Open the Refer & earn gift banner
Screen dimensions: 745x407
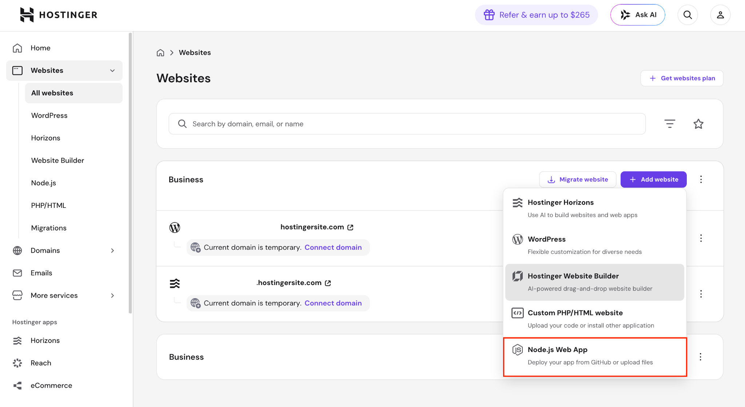536,15
